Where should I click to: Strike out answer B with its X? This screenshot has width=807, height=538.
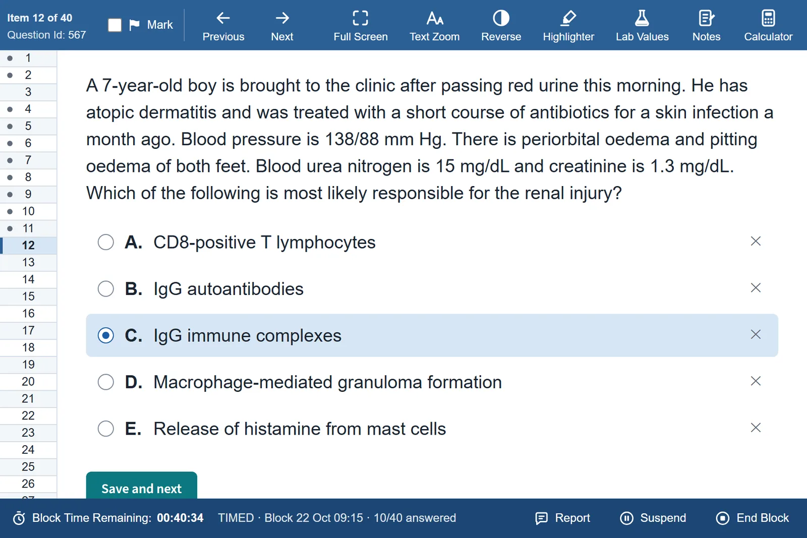[x=756, y=288]
